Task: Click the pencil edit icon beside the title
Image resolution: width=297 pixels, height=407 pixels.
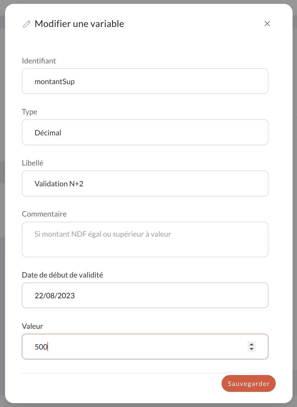Action: 27,24
